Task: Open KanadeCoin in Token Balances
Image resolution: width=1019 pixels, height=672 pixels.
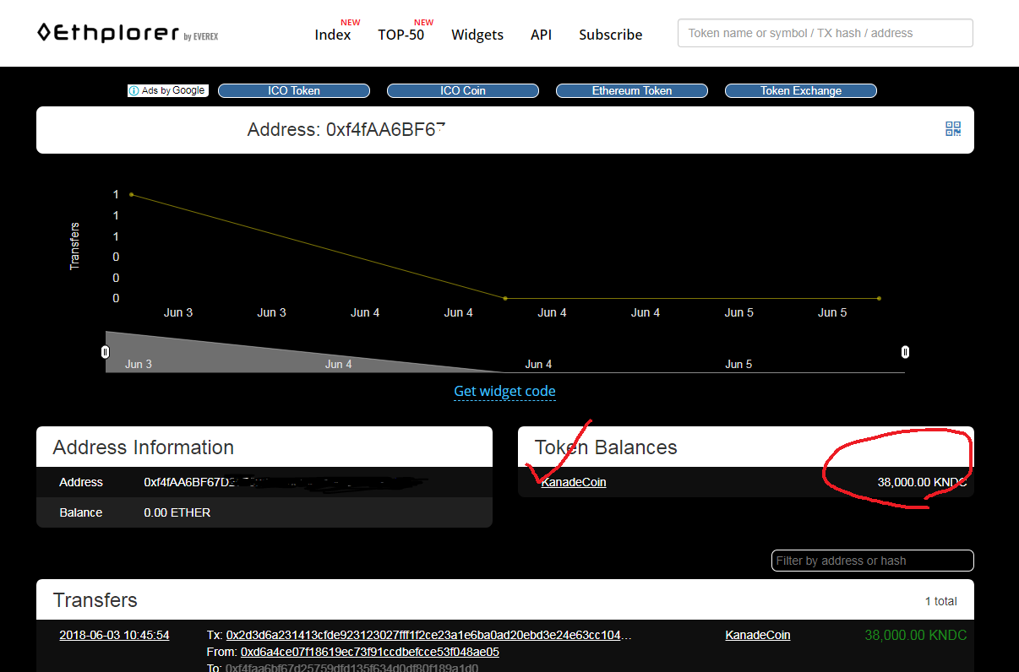Action: point(574,482)
